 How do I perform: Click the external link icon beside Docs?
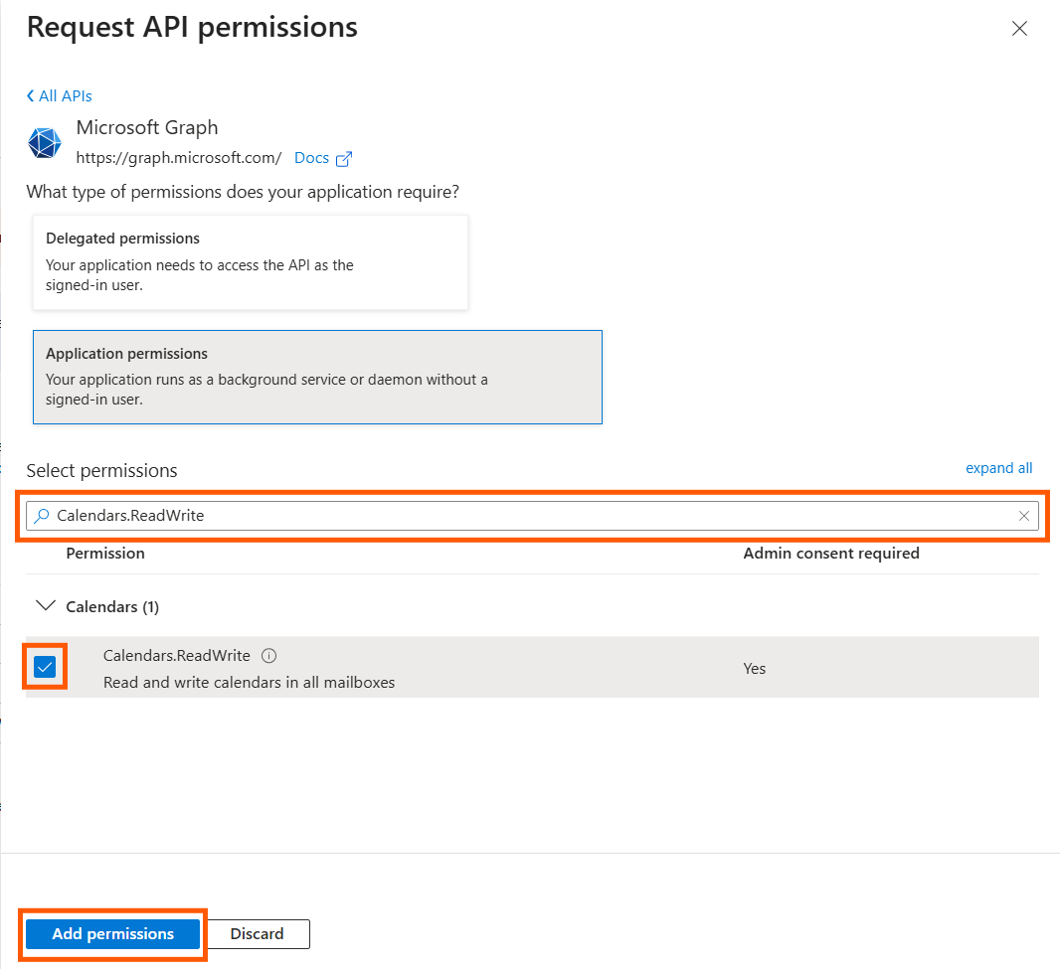pos(344,159)
